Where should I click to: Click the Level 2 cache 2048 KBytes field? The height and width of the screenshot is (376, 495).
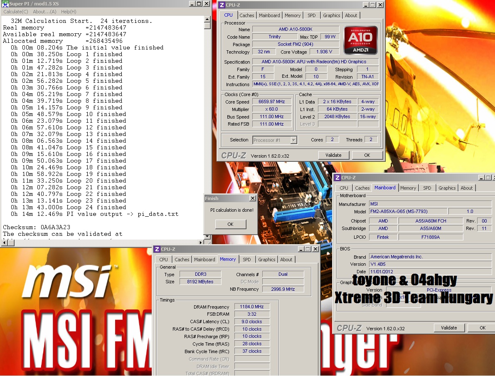click(x=337, y=116)
